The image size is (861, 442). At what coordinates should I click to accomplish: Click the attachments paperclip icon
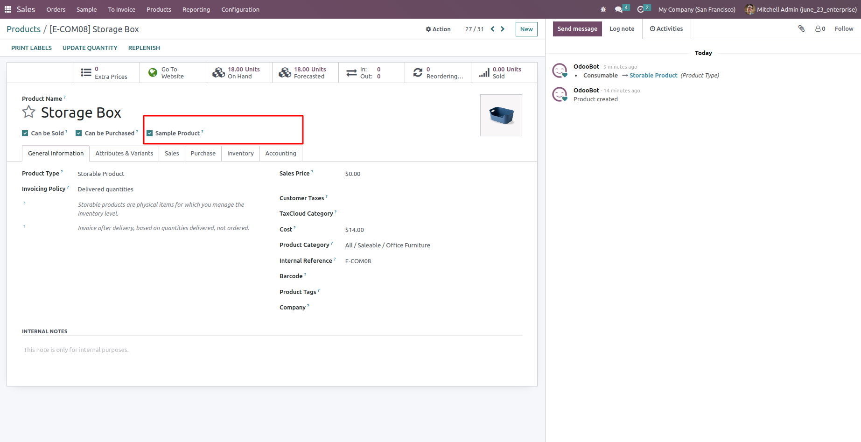pos(801,28)
